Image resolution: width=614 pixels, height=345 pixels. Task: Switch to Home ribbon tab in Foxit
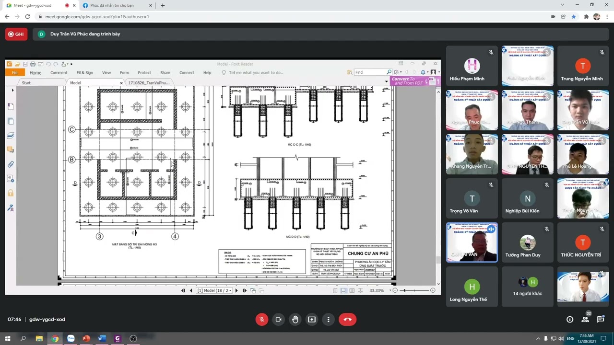tap(35, 73)
